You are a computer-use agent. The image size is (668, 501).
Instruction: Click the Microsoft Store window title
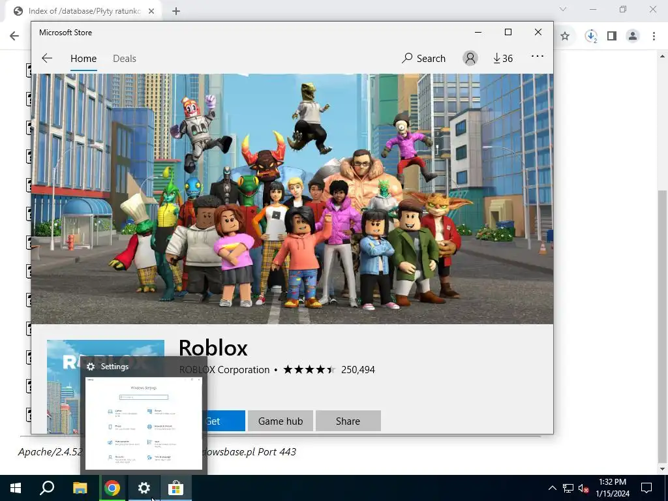(x=66, y=33)
